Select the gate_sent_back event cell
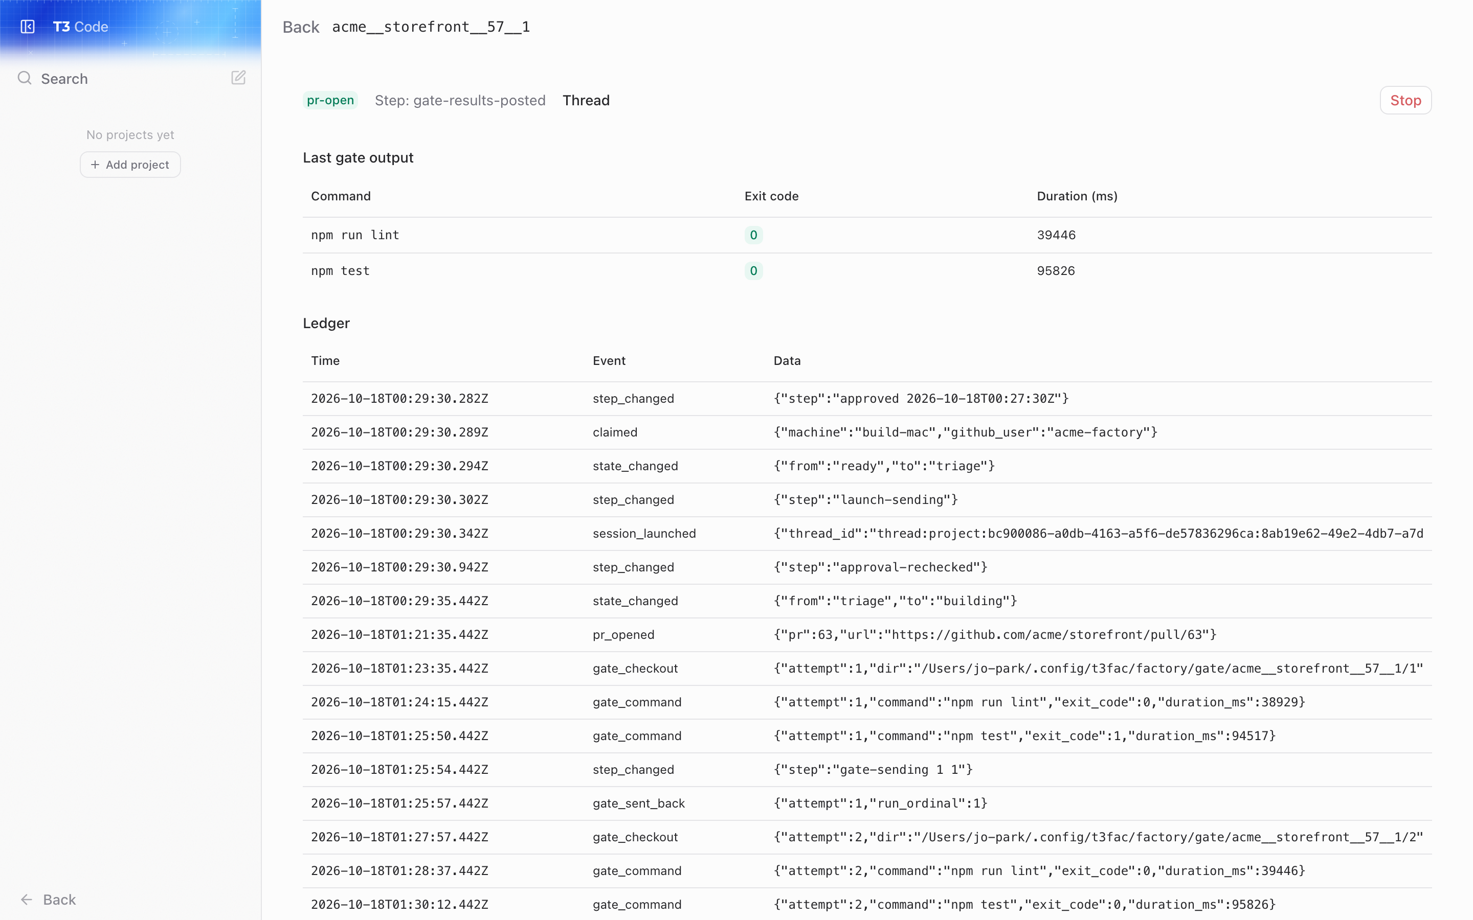The image size is (1473, 920). (638, 803)
